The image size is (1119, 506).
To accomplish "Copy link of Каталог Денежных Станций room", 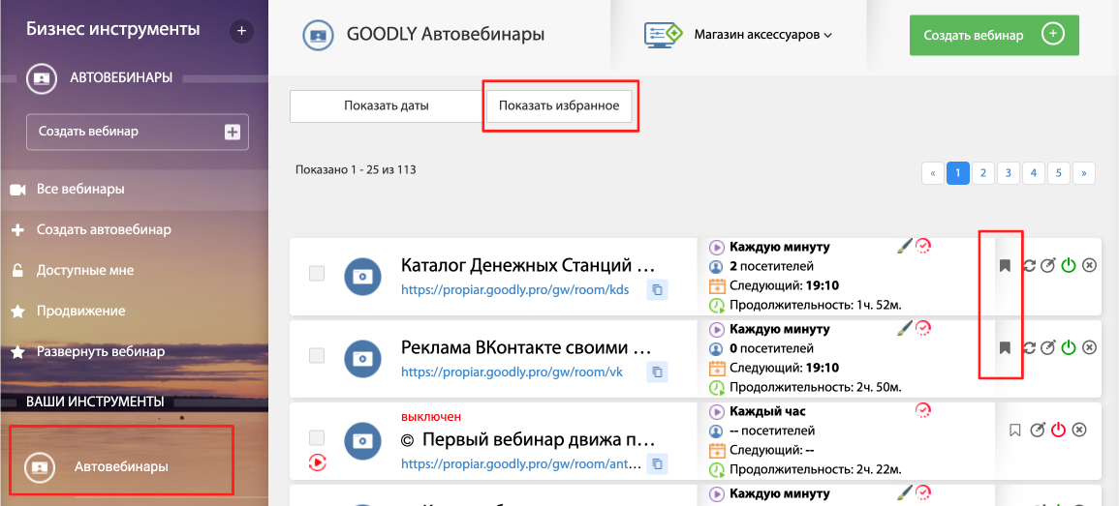I will click(x=657, y=290).
